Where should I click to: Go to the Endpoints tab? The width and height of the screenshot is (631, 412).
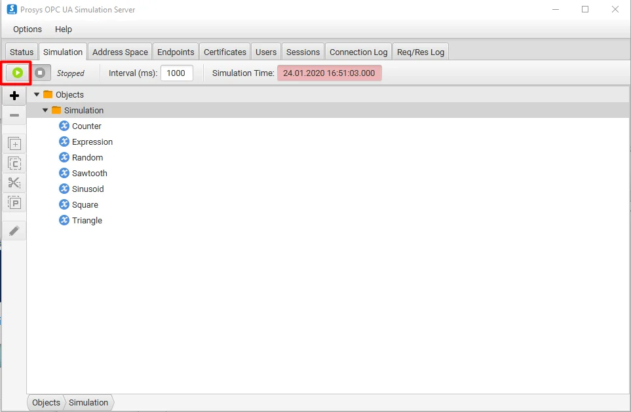click(176, 52)
